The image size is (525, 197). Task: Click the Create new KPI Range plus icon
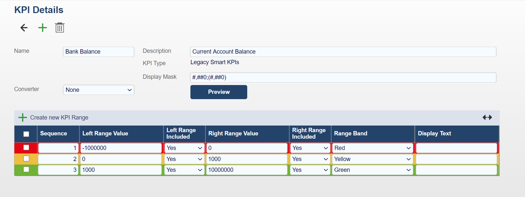pos(23,117)
